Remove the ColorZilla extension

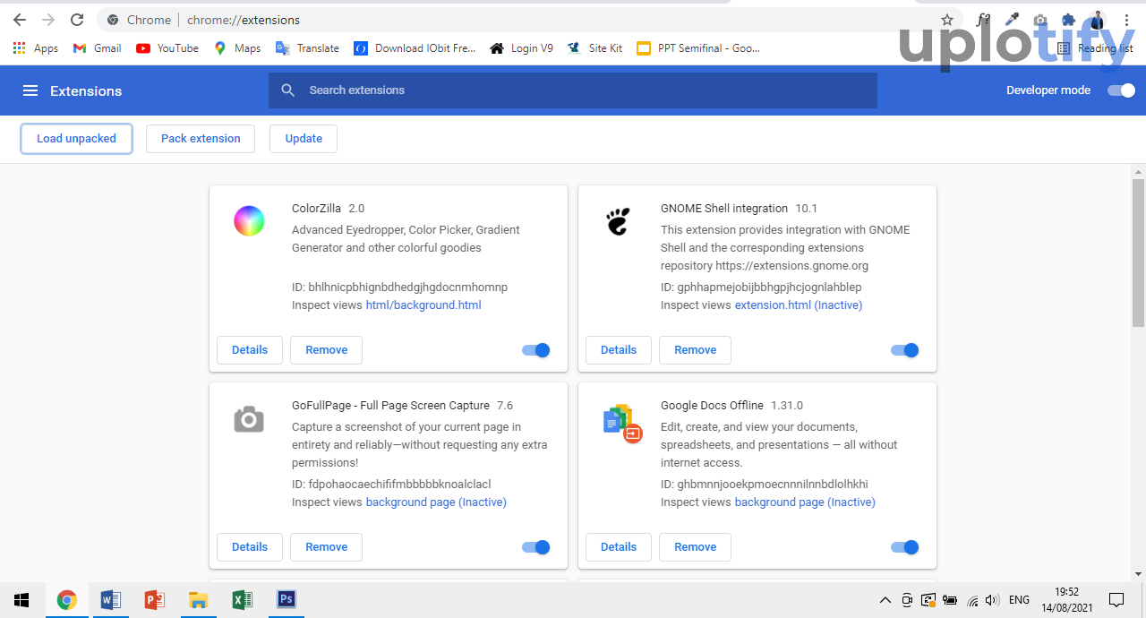pyautogui.click(x=326, y=350)
